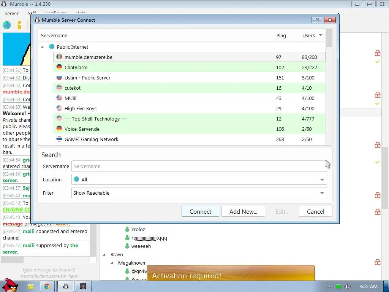Close the Mumble Server Connect dialog

(x=330, y=20)
